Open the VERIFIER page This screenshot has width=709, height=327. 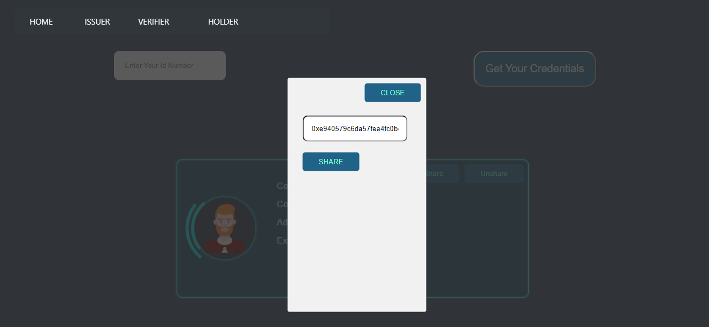click(x=154, y=22)
